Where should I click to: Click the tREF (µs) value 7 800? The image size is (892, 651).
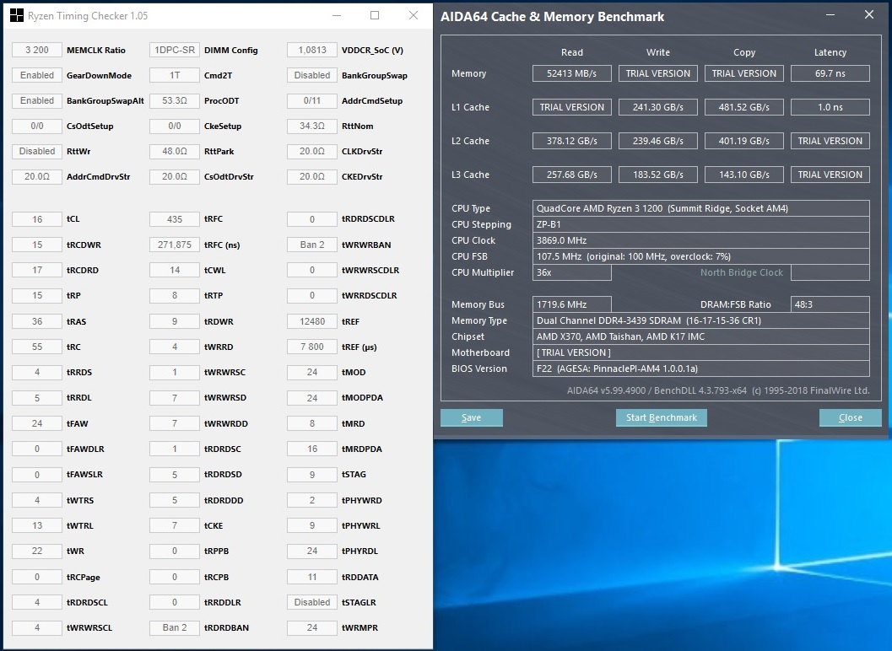click(312, 347)
